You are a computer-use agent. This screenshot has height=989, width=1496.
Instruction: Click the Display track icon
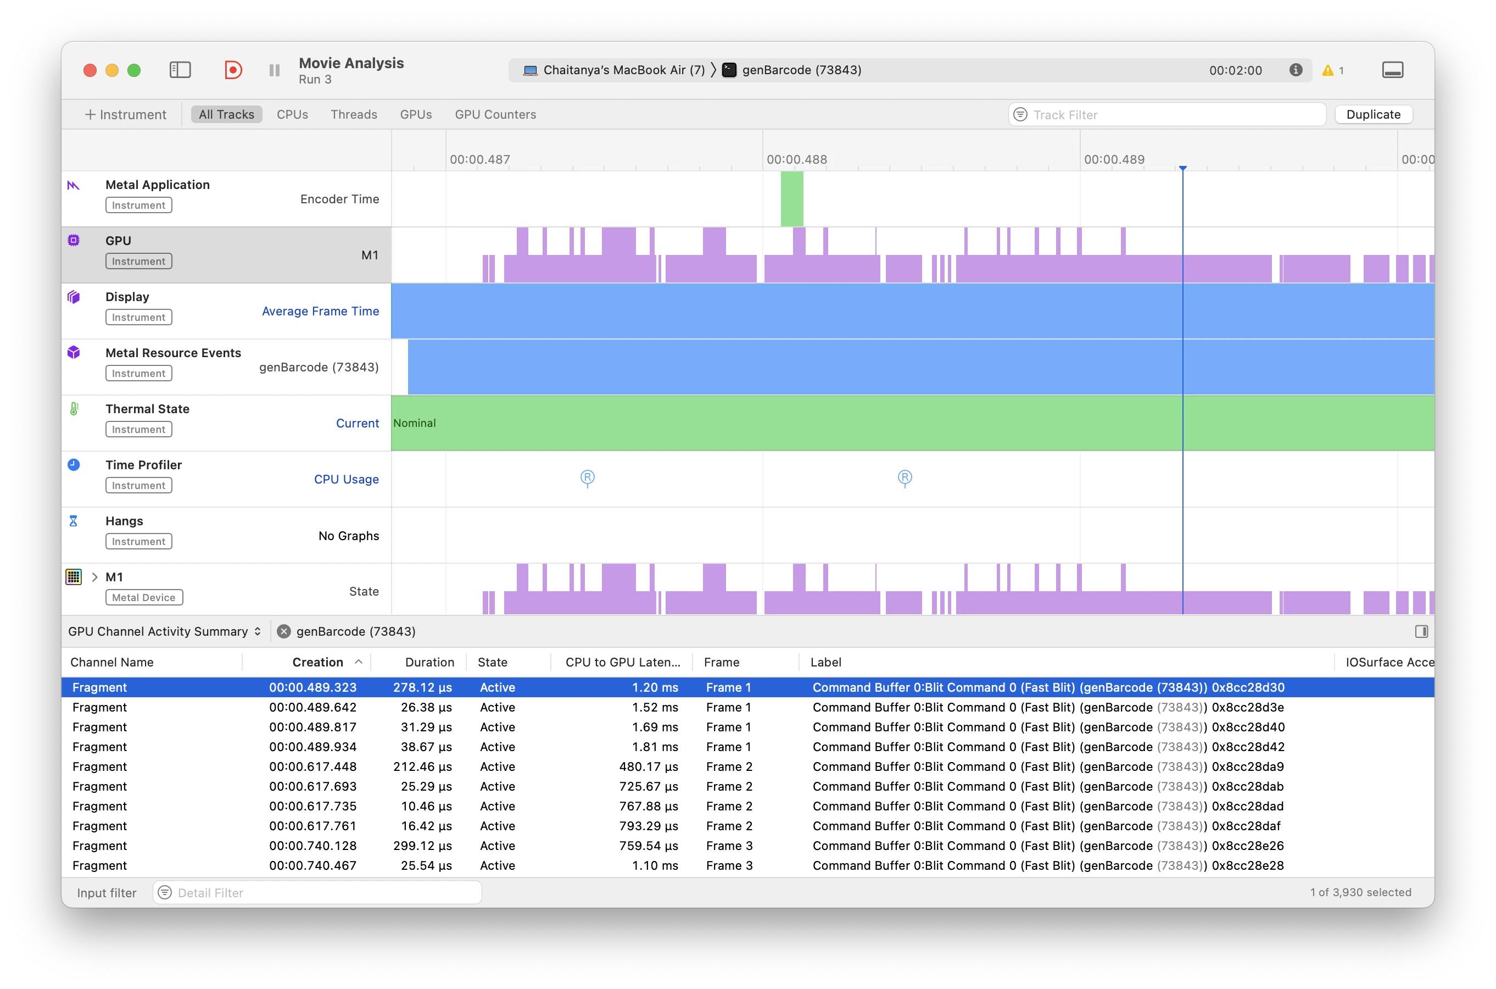(74, 297)
